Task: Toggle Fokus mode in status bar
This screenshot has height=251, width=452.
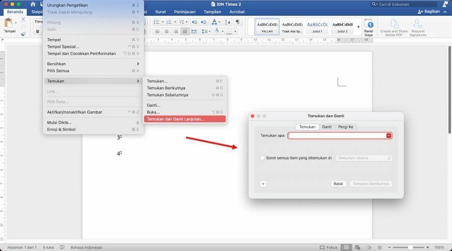Action: (x=328, y=247)
